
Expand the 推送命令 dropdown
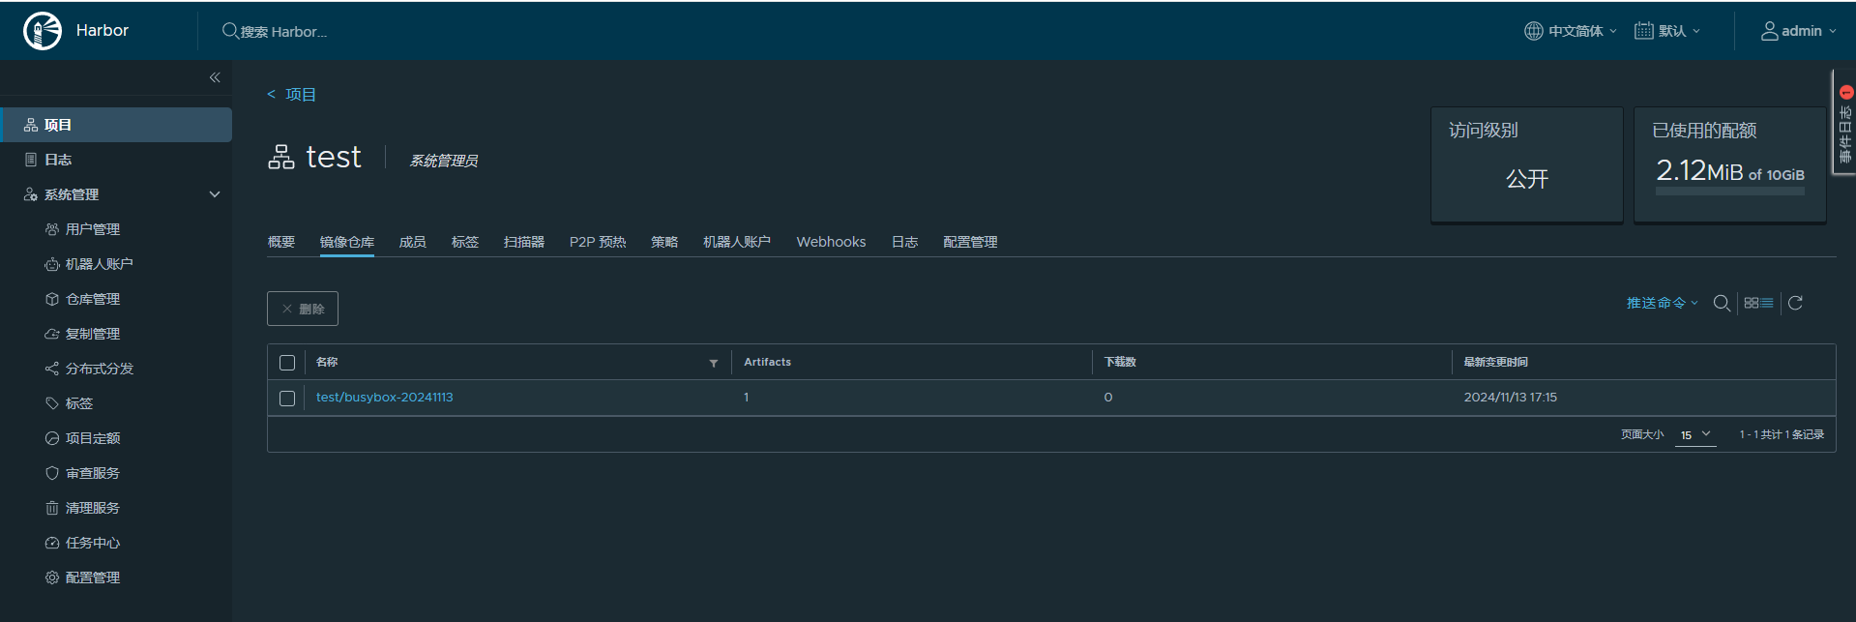(1662, 303)
